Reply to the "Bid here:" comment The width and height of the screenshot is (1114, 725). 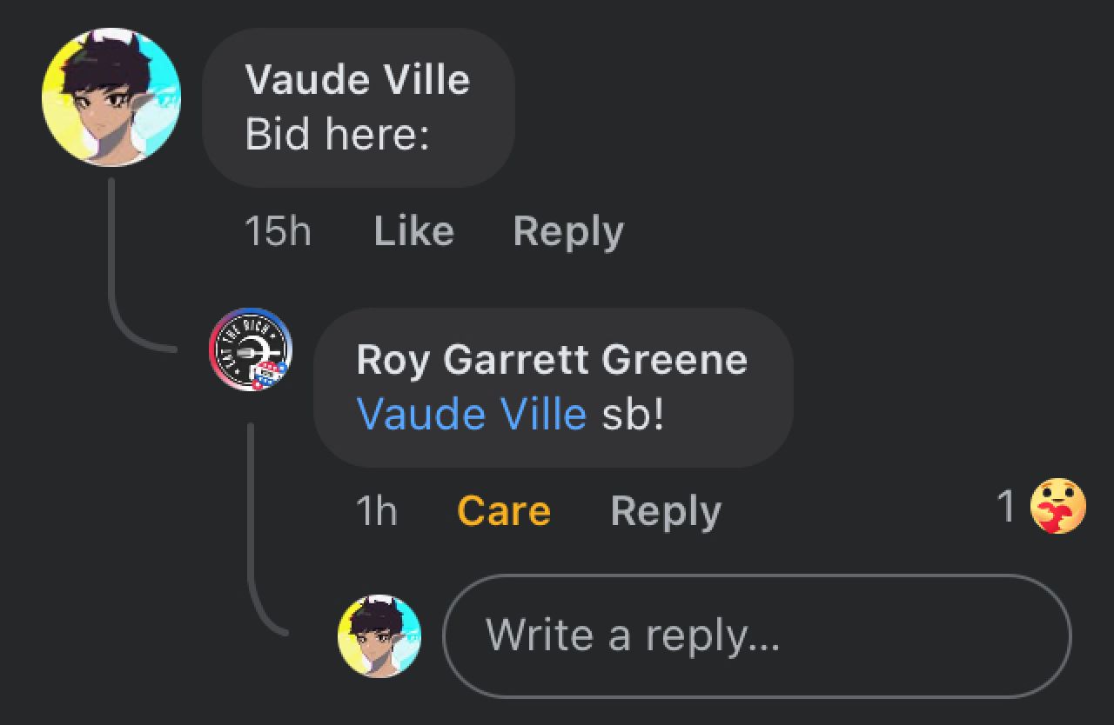click(568, 231)
